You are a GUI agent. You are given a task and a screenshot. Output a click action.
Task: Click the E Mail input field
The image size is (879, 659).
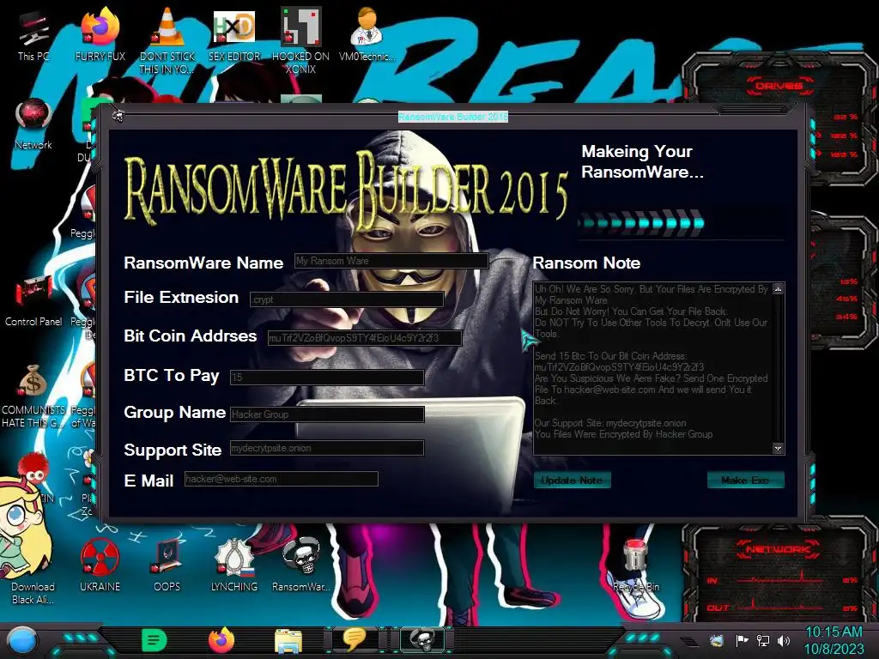click(282, 479)
